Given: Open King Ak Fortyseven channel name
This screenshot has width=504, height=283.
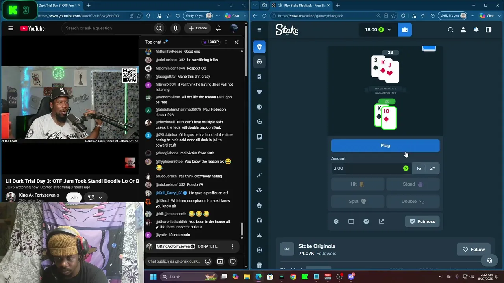Looking at the screenshot, I should click(x=37, y=195).
